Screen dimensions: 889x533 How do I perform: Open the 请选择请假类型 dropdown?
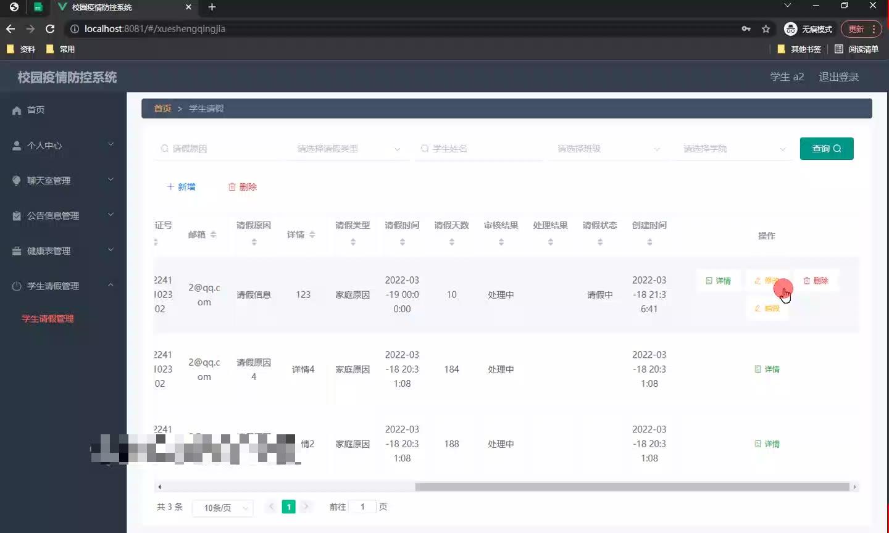(349, 149)
